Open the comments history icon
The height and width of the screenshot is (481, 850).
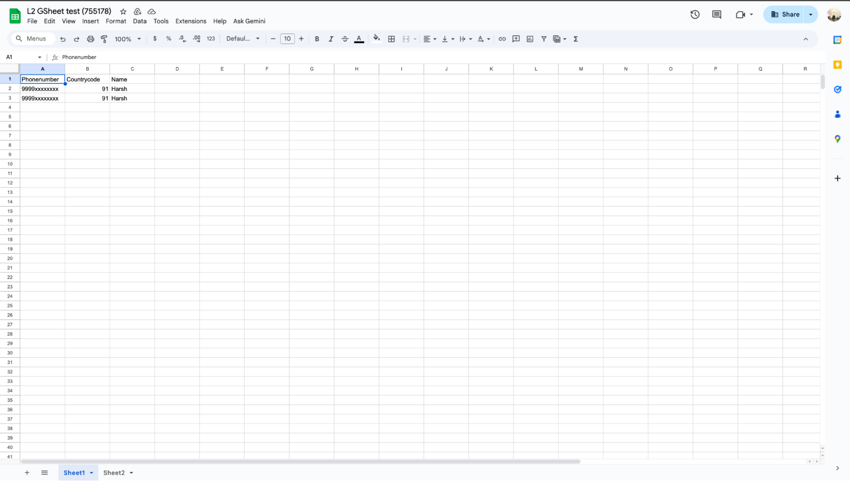[x=716, y=14]
